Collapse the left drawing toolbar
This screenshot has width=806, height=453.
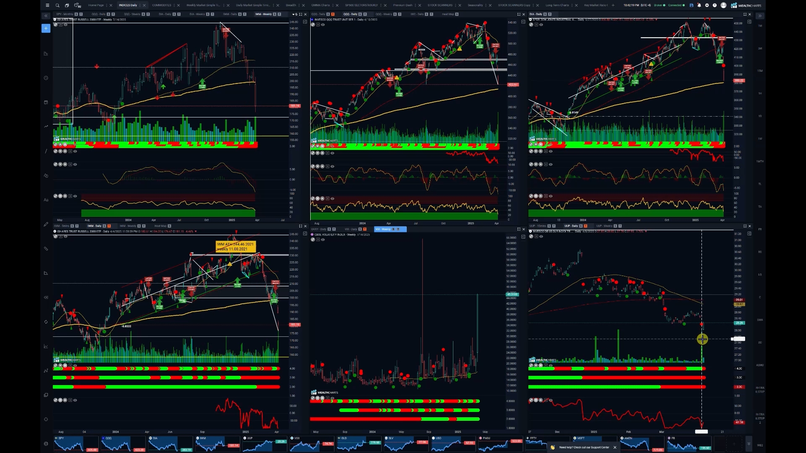(46, 16)
